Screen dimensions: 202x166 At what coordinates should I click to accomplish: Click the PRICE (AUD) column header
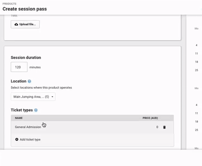[x=150, y=118]
